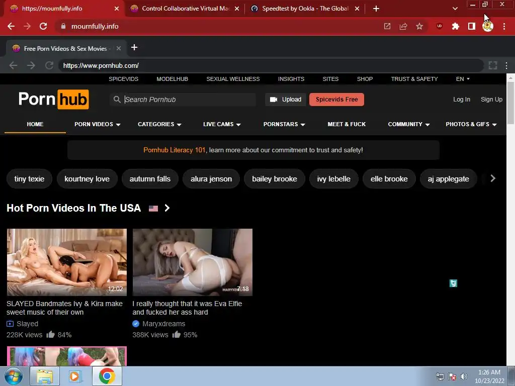Close the inner browser tab
This screenshot has width=515, height=386.
(x=119, y=49)
